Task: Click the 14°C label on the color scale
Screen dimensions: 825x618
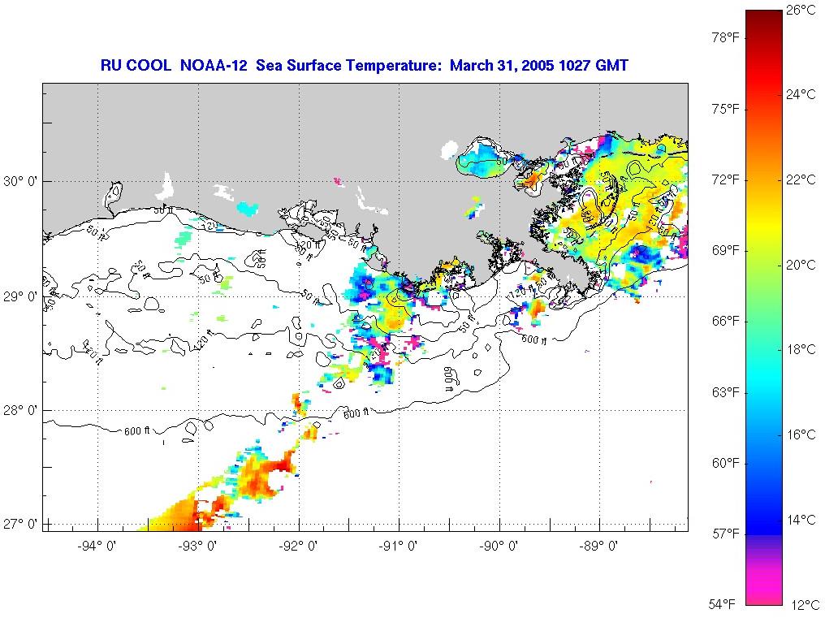Action: point(801,520)
